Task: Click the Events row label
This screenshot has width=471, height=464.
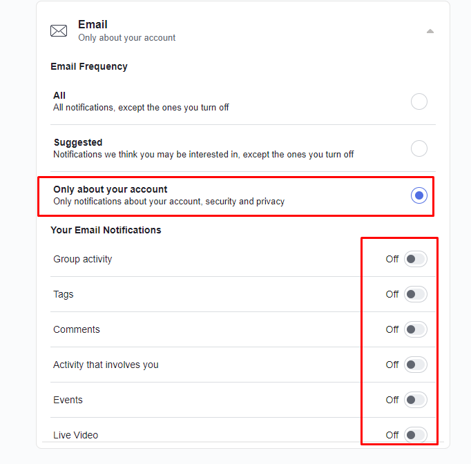Action: click(68, 400)
